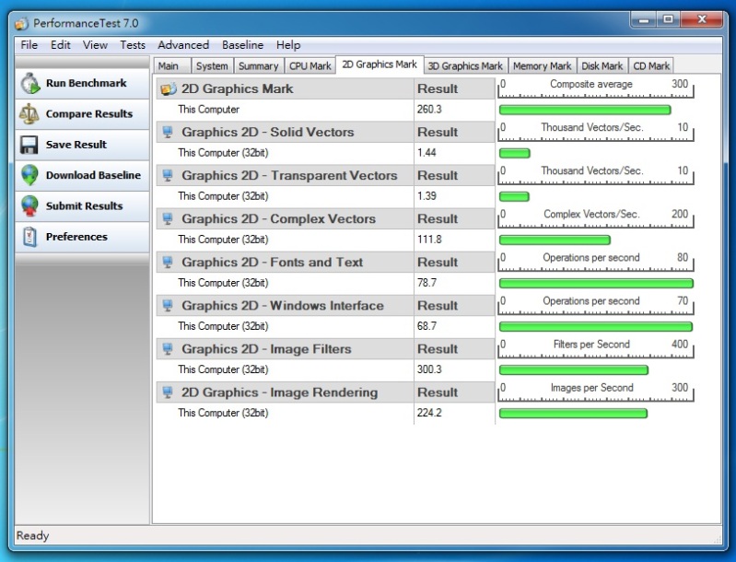Switch to the Summary tab

click(259, 66)
